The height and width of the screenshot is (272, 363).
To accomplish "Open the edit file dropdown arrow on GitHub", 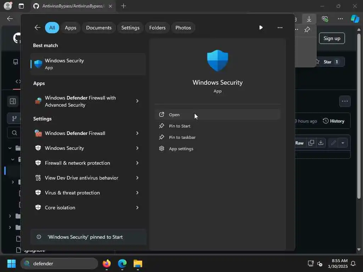I will coord(343,143).
